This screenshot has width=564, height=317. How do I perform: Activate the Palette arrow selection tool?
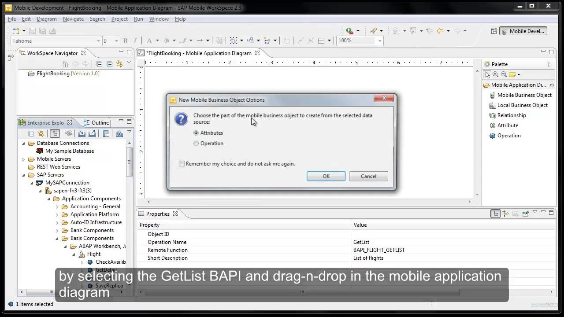(487, 74)
